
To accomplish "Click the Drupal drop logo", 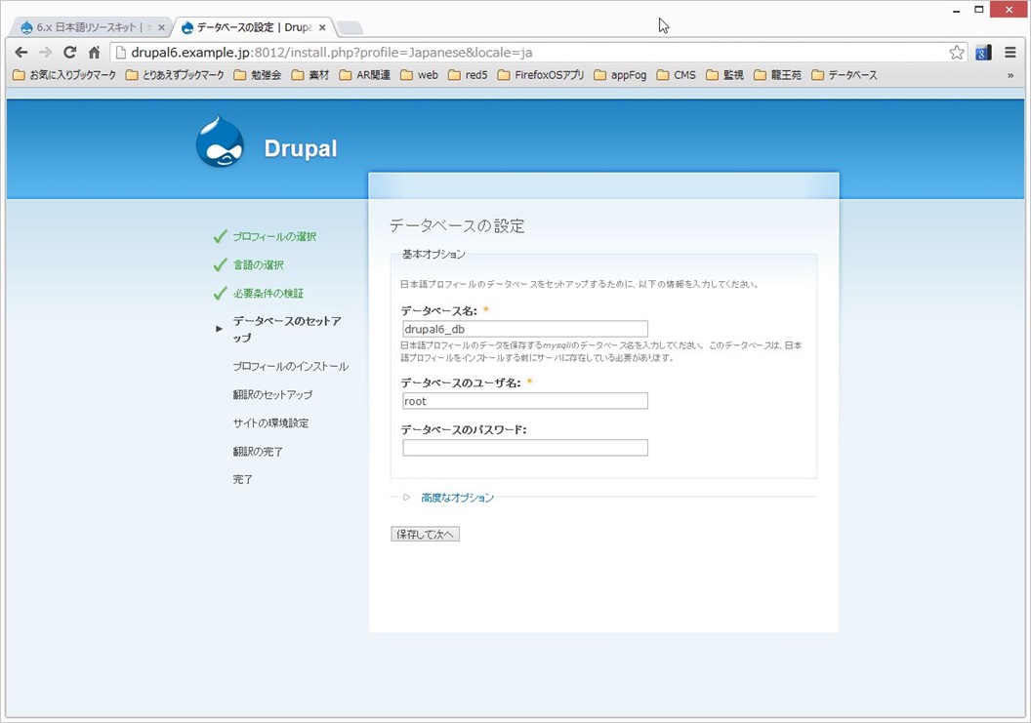I will (x=220, y=142).
